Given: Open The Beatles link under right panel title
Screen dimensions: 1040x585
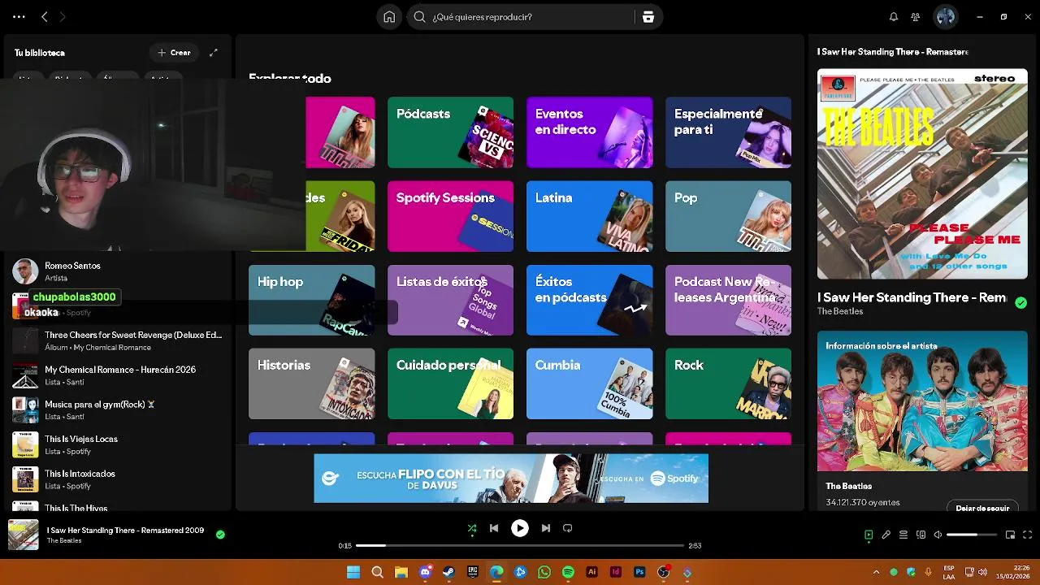Looking at the screenshot, I should point(840,311).
